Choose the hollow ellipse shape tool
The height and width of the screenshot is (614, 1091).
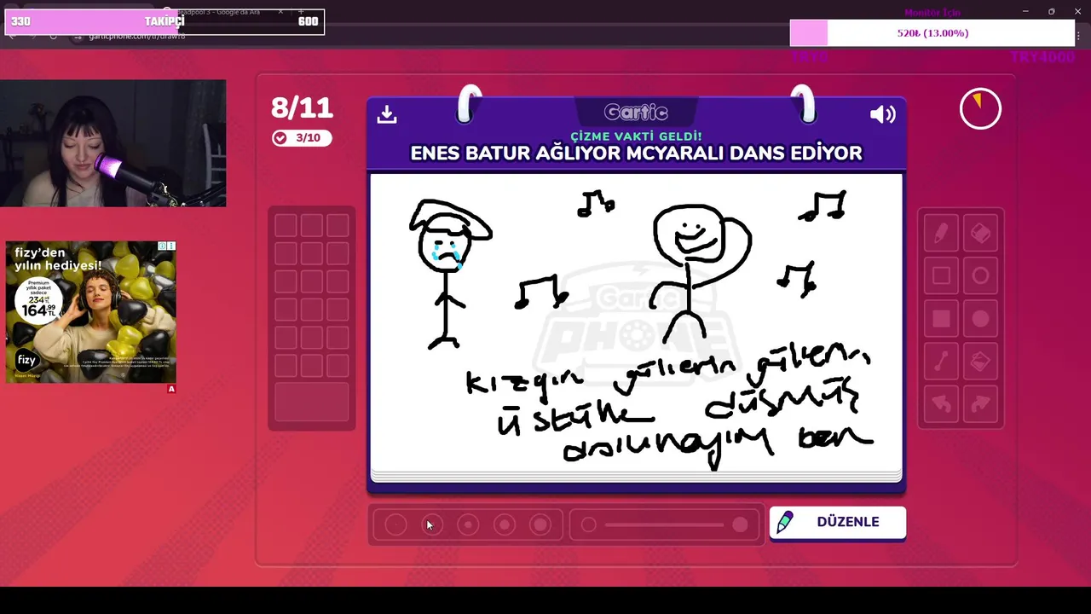pyautogui.click(x=980, y=275)
